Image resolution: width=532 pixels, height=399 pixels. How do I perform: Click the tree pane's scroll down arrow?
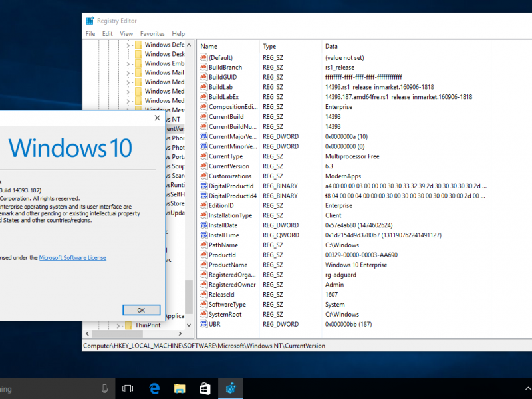point(189,325)
